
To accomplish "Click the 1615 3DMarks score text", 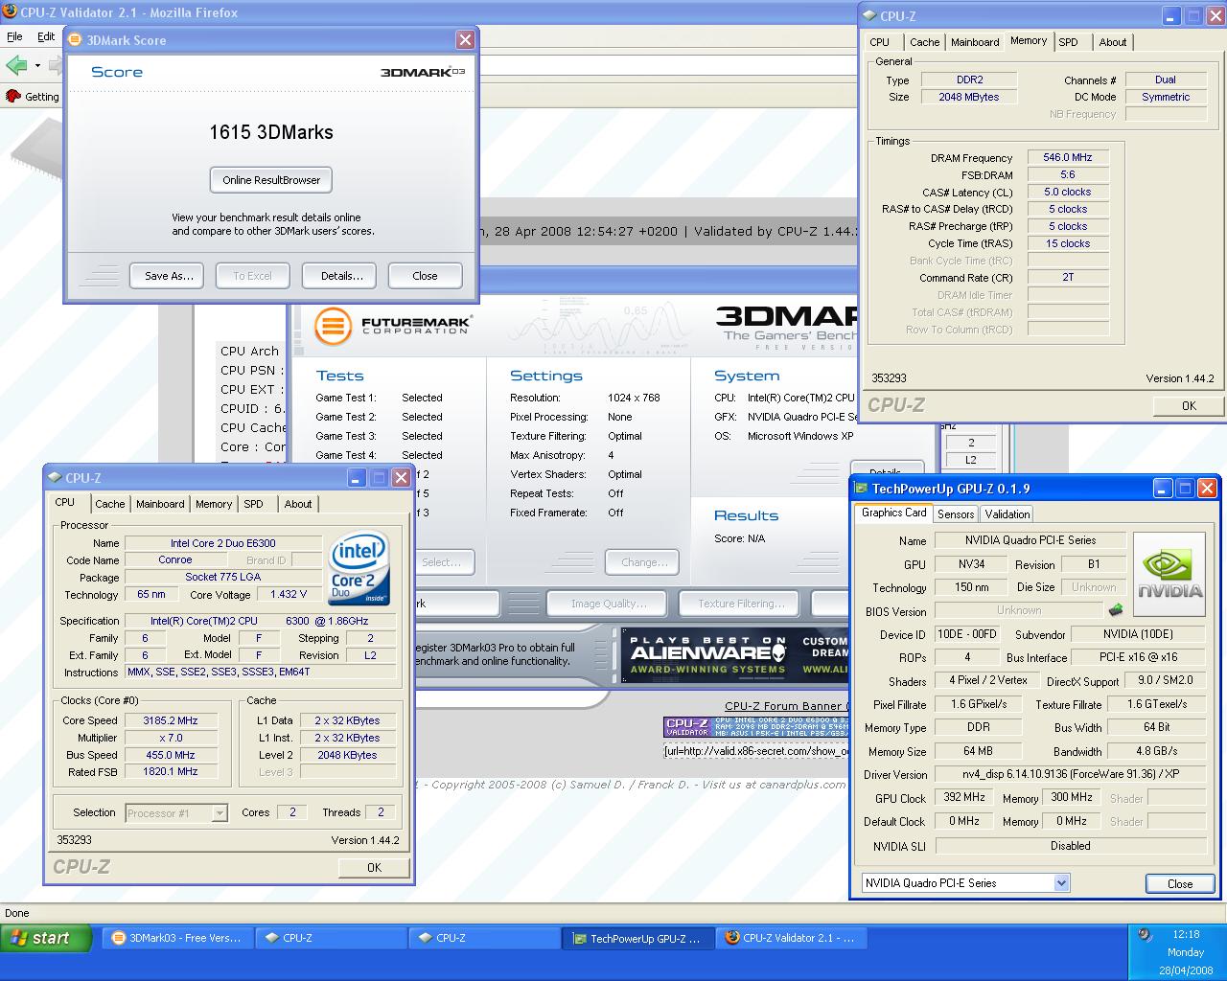I will click(271, 132).
